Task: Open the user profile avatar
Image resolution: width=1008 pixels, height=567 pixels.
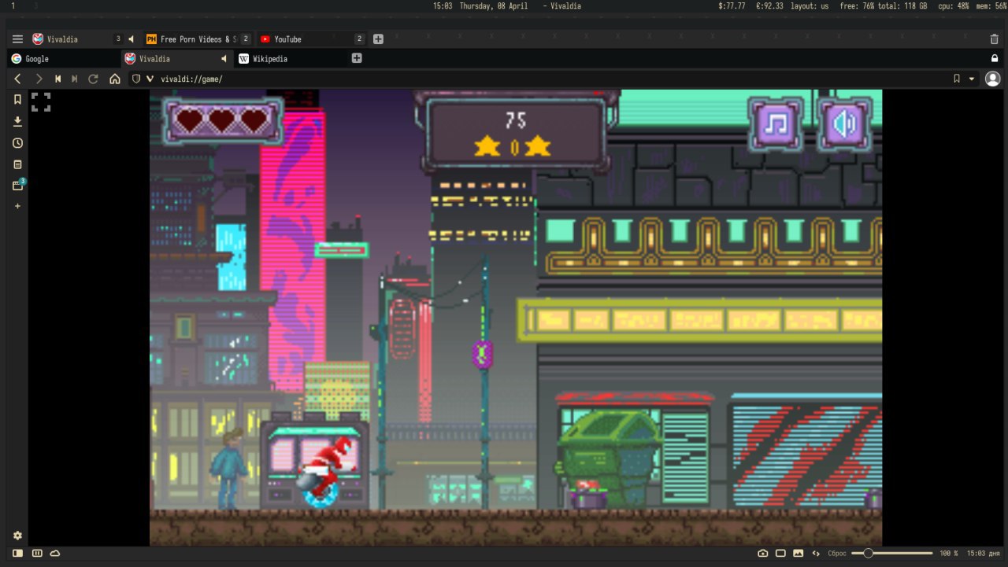Action: pos(992,79)
